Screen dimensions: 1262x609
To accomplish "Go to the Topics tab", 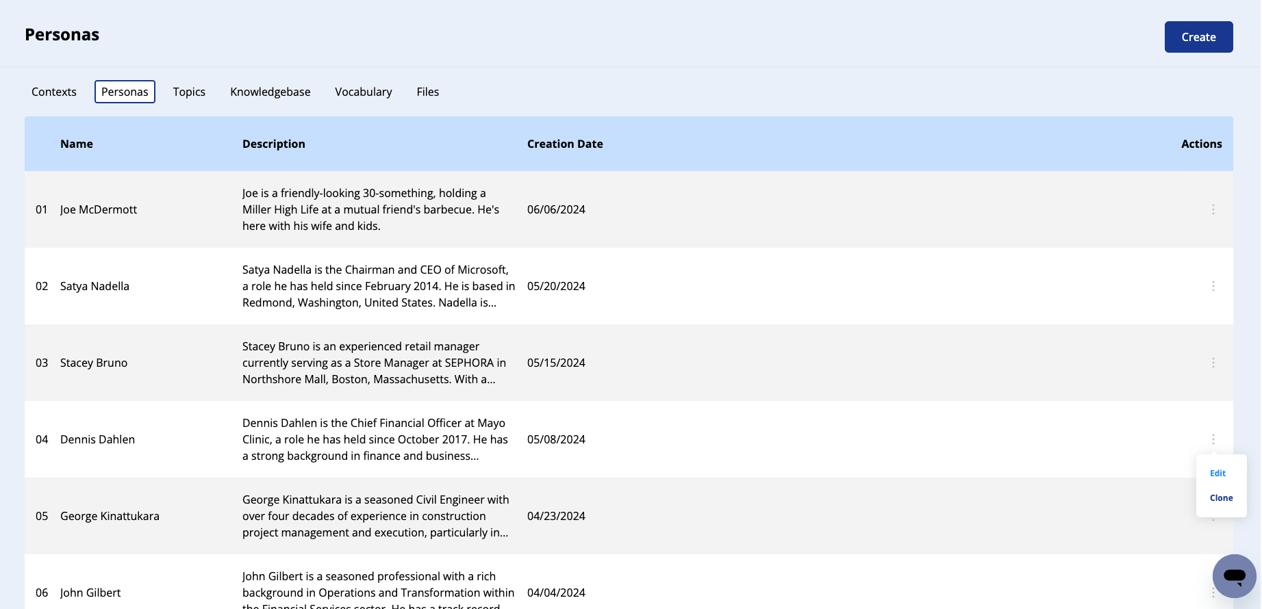I will [189, 92].
